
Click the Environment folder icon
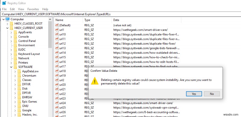[15, 45]
